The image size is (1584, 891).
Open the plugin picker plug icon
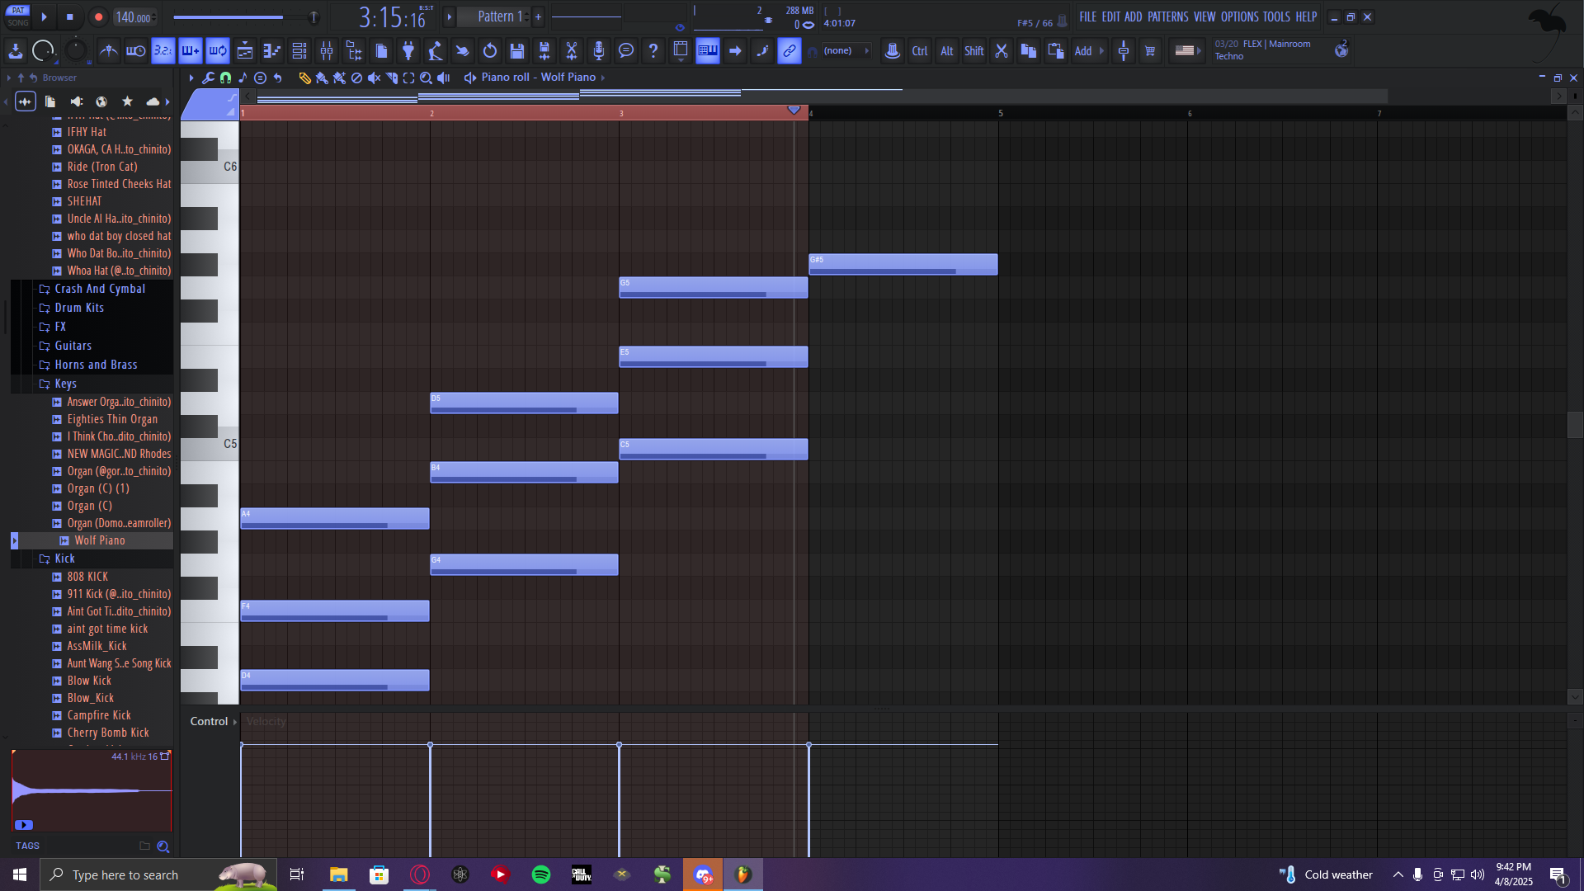coord(408,51)
